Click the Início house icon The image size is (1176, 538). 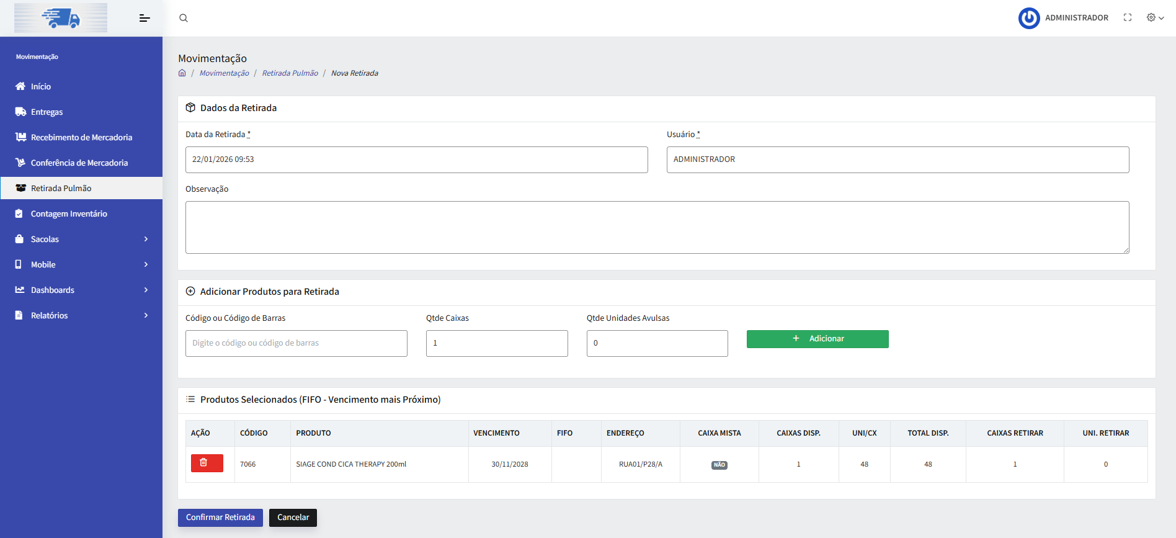pos(20,86)
